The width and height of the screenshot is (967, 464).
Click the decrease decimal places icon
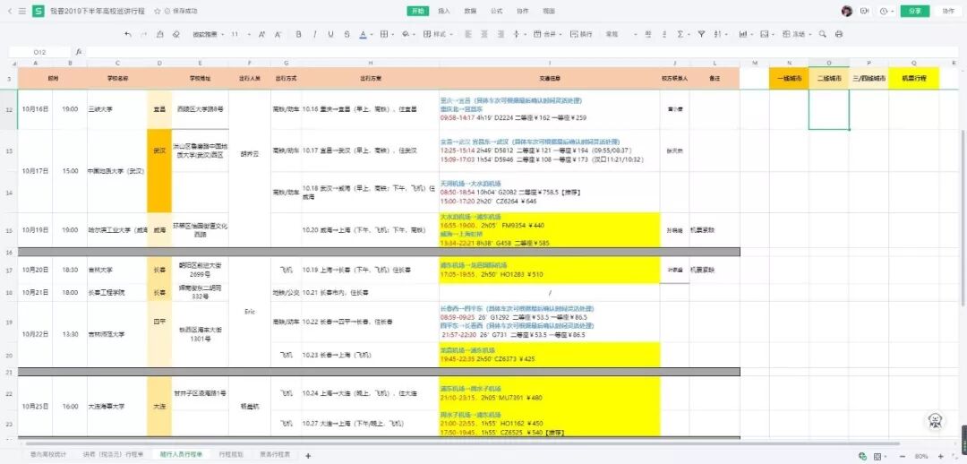[x=664, y=35]
